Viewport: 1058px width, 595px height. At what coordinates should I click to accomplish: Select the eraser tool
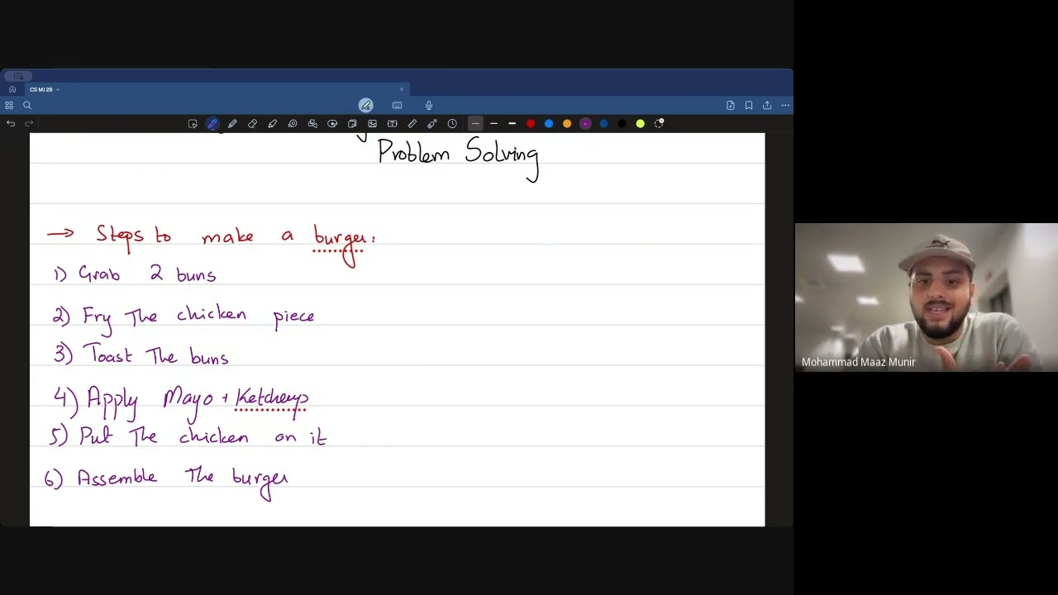tap(252, 123)
